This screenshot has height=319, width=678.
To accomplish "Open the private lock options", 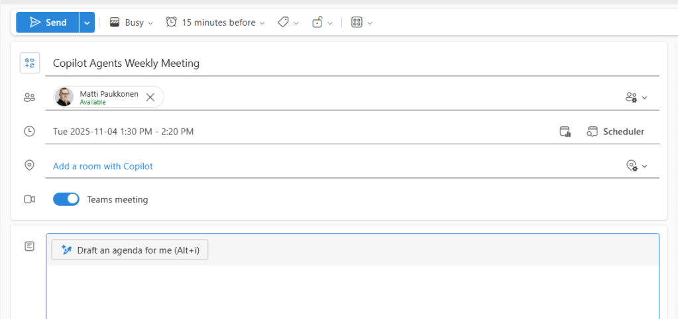I will pos(321,23).
